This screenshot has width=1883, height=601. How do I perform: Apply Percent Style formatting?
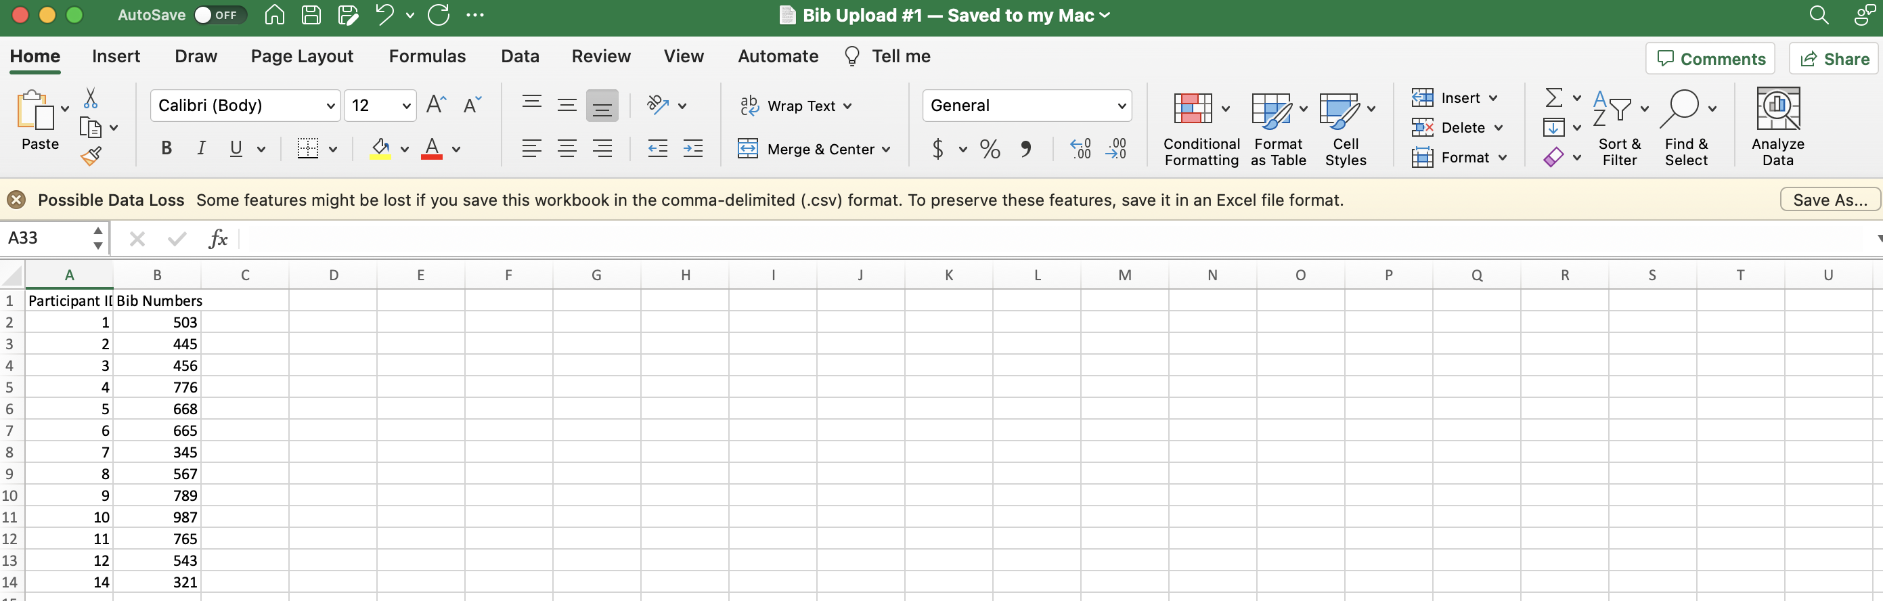pos(990,149)
